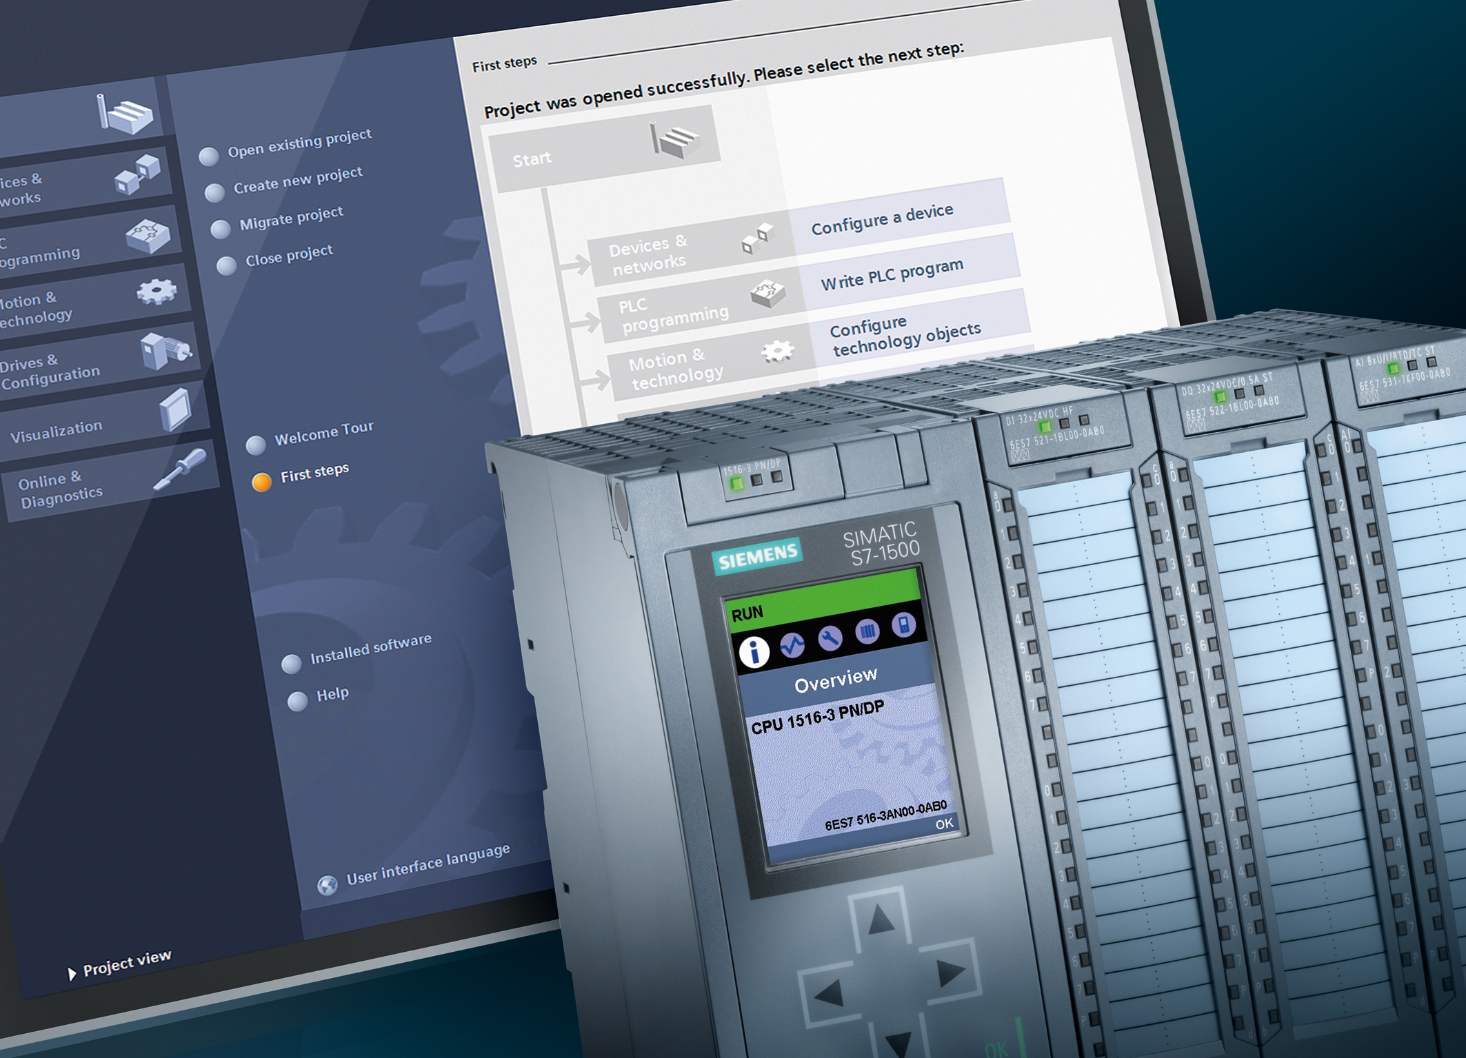1466x1058 pixels.
Task: Select the Overview info icon on the CPU display
Action: 754,650
